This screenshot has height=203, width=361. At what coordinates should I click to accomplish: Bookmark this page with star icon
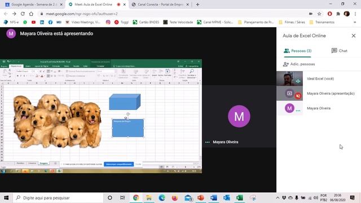(319, 14)
